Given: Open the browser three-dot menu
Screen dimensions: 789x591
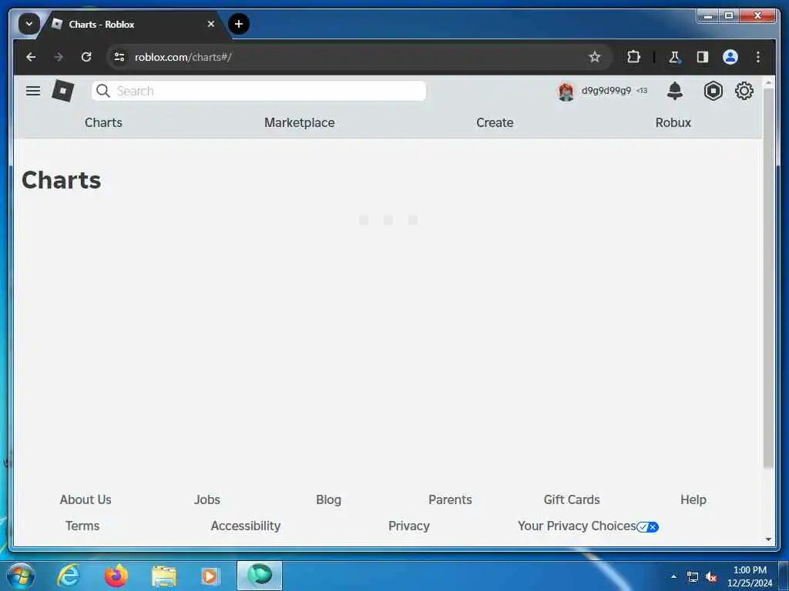Looking at the screenshot, I should 758,57.
